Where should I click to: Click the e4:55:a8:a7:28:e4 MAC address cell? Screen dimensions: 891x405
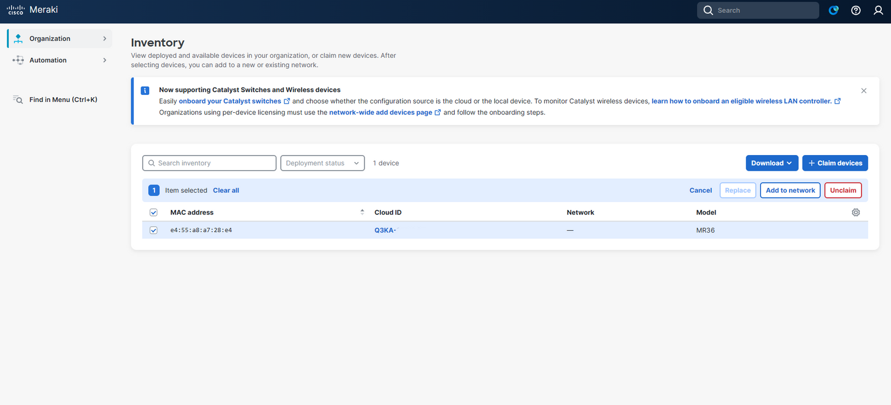[x=201, y=230]
